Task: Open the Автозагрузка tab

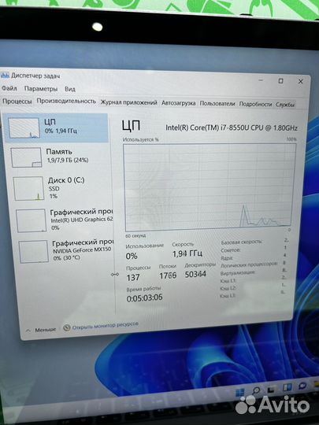Action: 178,103
